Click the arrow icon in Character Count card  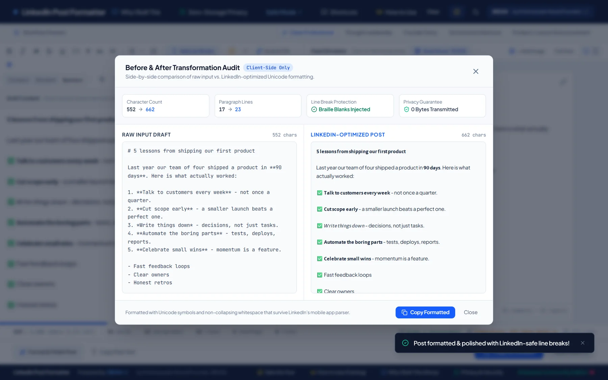141,109
